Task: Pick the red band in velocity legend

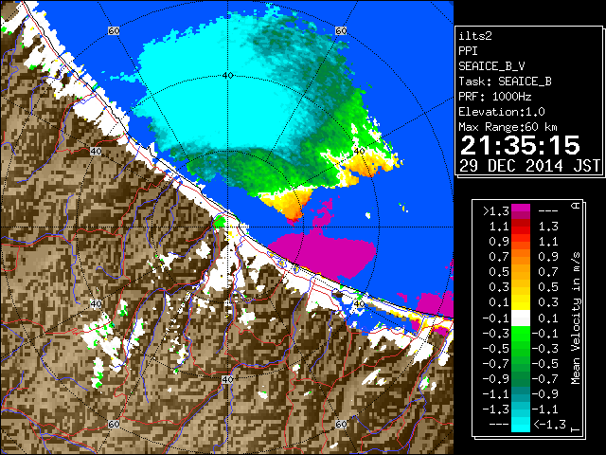Action: 521,227
